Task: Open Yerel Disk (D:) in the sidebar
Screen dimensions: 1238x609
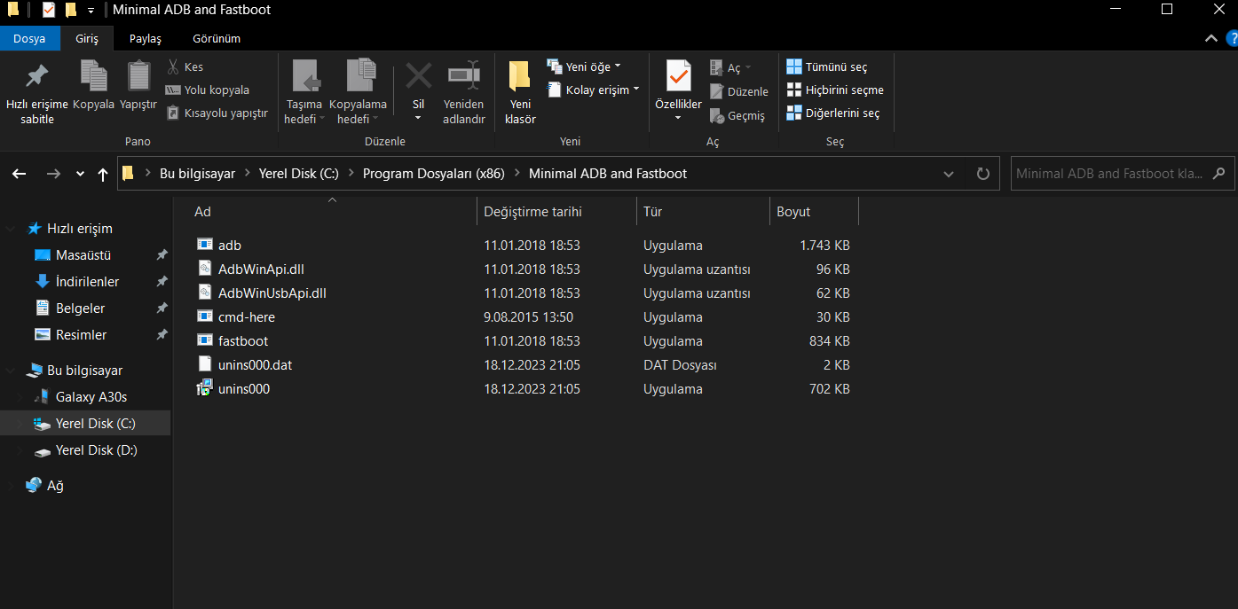Action: click(96, 450)
